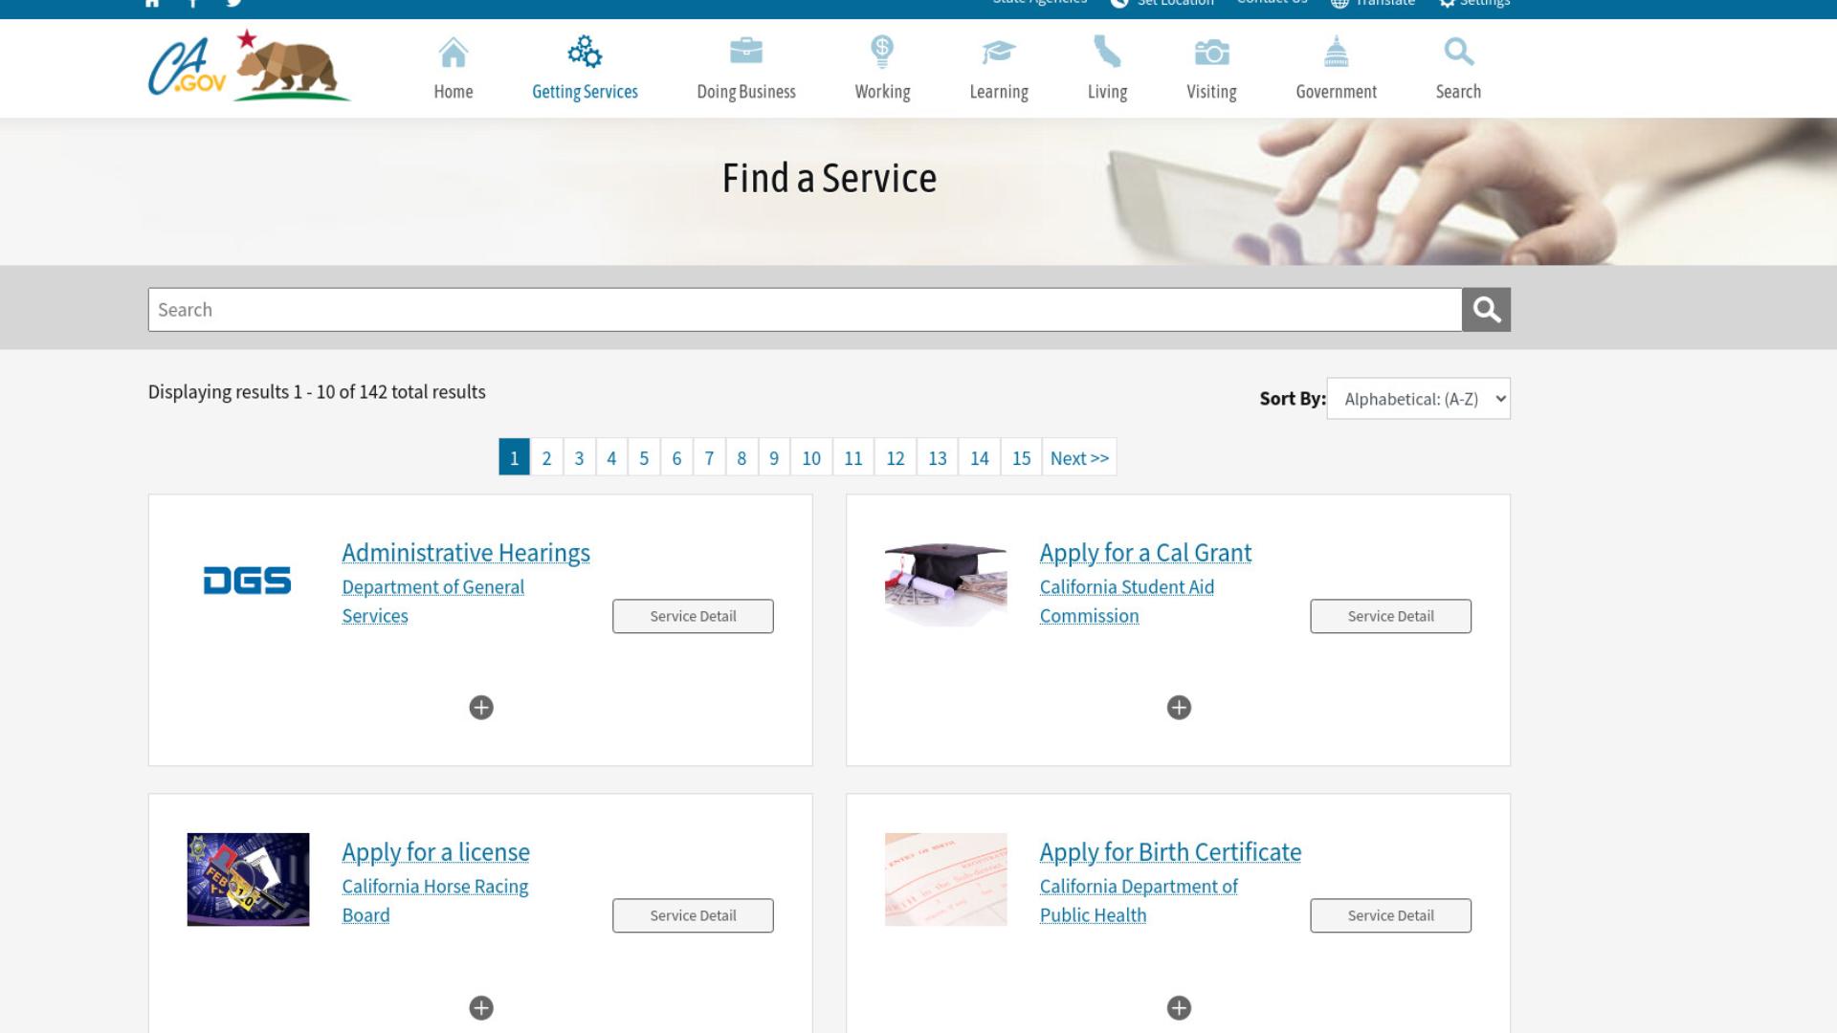The height and width of the screenshot is (1033, 1837).
Task: Click the CA.gov bear logo
Action: click(250, 65)
